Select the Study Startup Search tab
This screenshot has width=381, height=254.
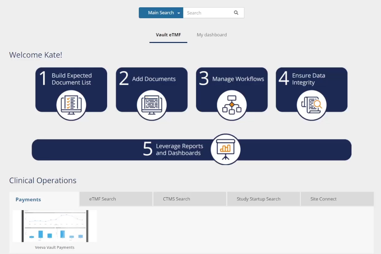pos(264,199)
